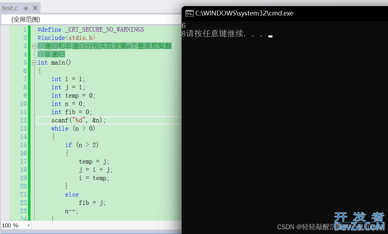Click the 'else' keyword on line 21
The height and width of the screenshot is (234, 388).
tap(72, 194)
